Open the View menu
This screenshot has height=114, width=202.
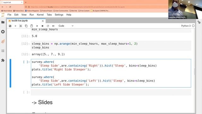click(24, 15)
